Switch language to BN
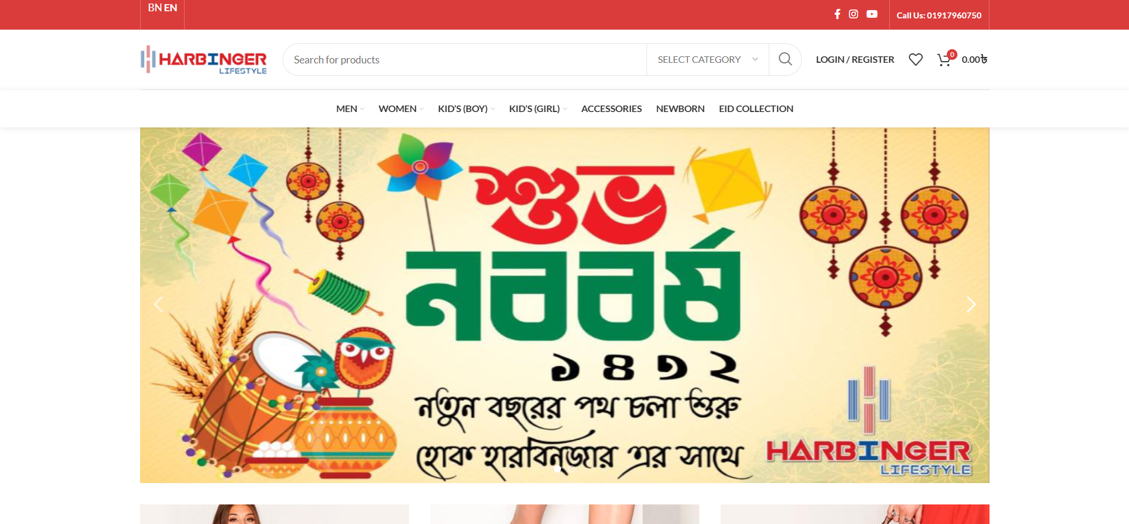This screenshot has width=1129, height=524. (x=155, y=8)
